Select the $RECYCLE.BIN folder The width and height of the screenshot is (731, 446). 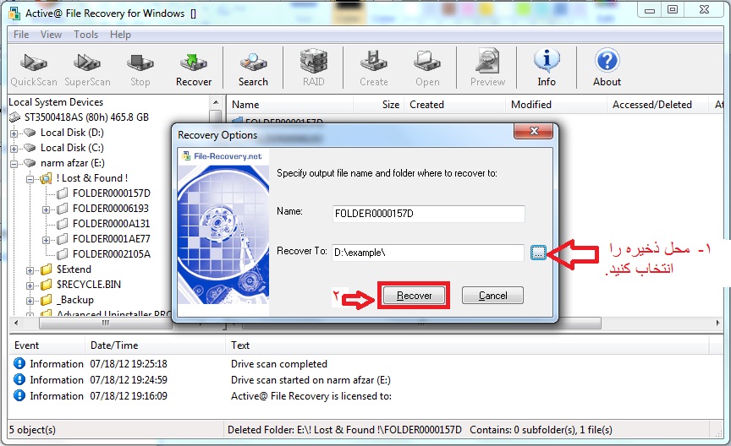89,285
